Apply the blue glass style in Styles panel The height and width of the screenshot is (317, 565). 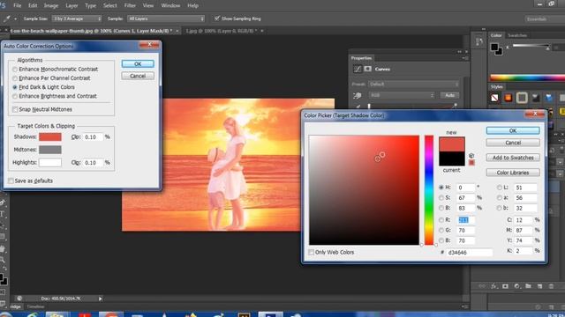549,98
